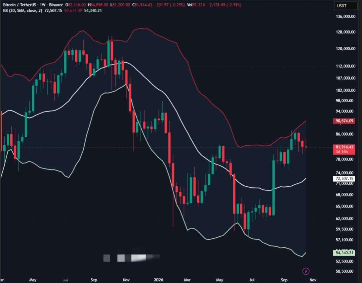Viewport: 362px width, 283px height.
Task: Click the 78,000.00 price scale tick
Action: tap(344, 159)
